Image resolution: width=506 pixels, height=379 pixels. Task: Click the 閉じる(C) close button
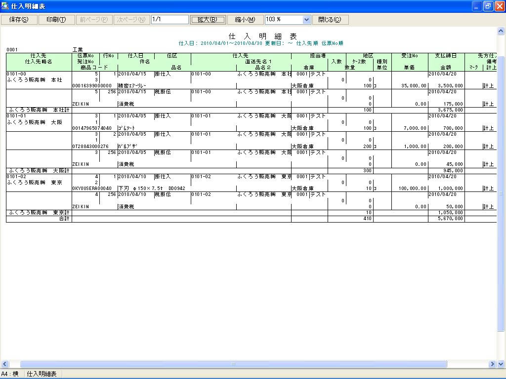click(x=330, y=19)
